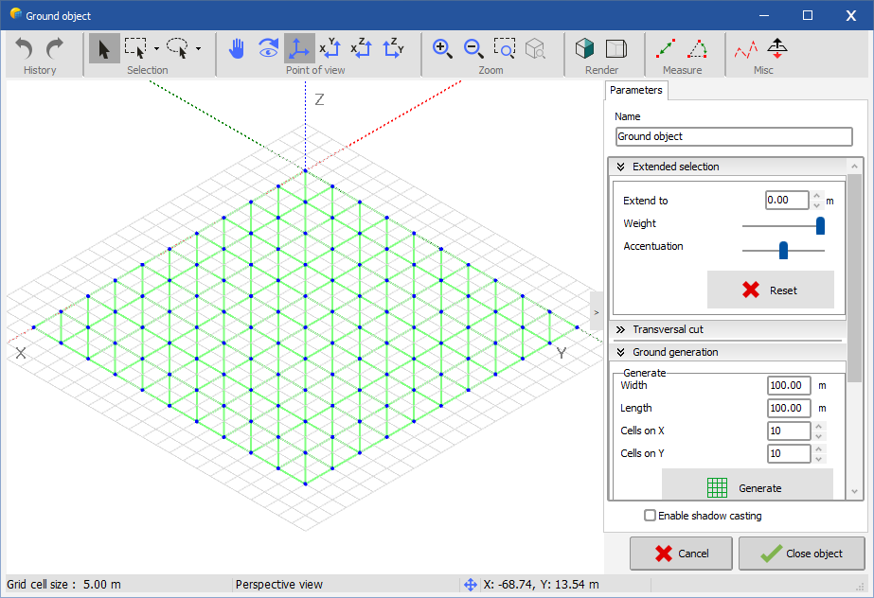Viewport: 874px width, 598px height.
Task: Enable solid render cube mode
Action: [x=584, y=48]
